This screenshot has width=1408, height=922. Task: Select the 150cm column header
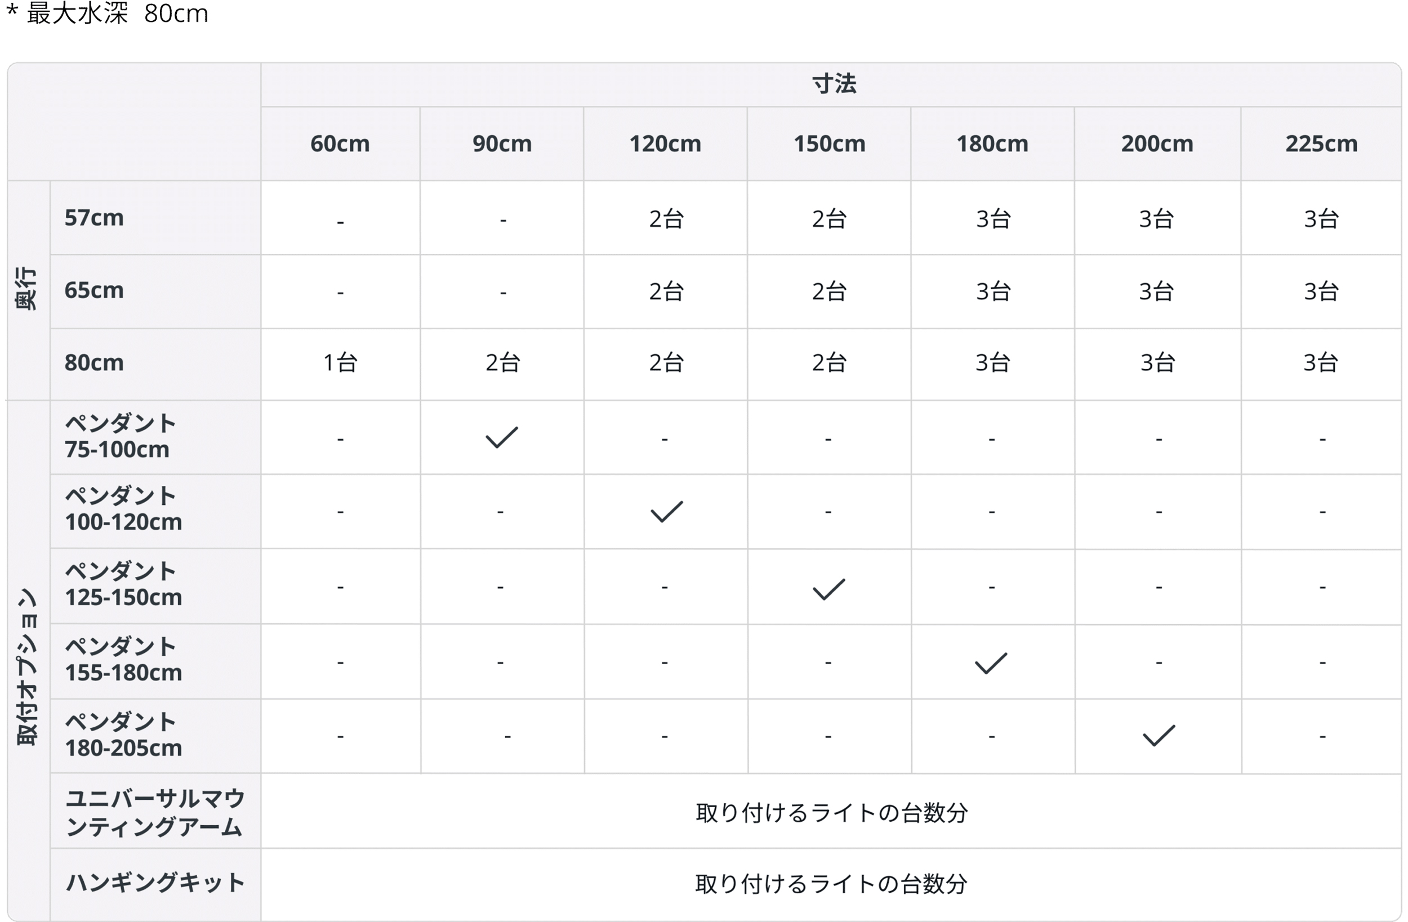pos(829,144)
